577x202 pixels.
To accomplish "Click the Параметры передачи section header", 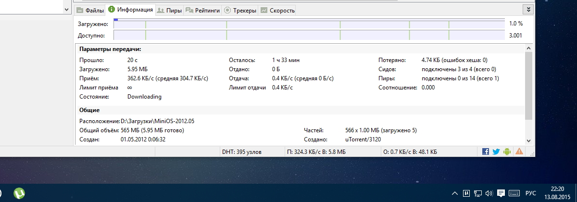I will tap(110, 49).
